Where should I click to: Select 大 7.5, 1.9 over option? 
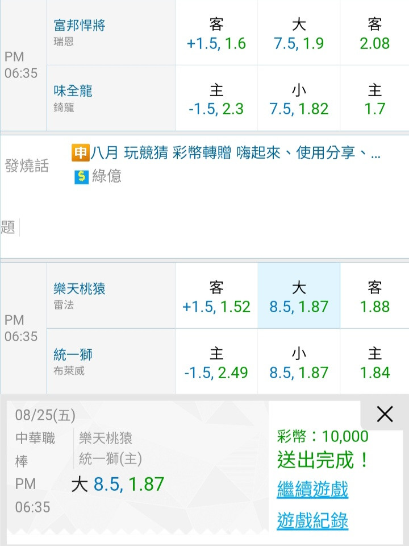299,33
